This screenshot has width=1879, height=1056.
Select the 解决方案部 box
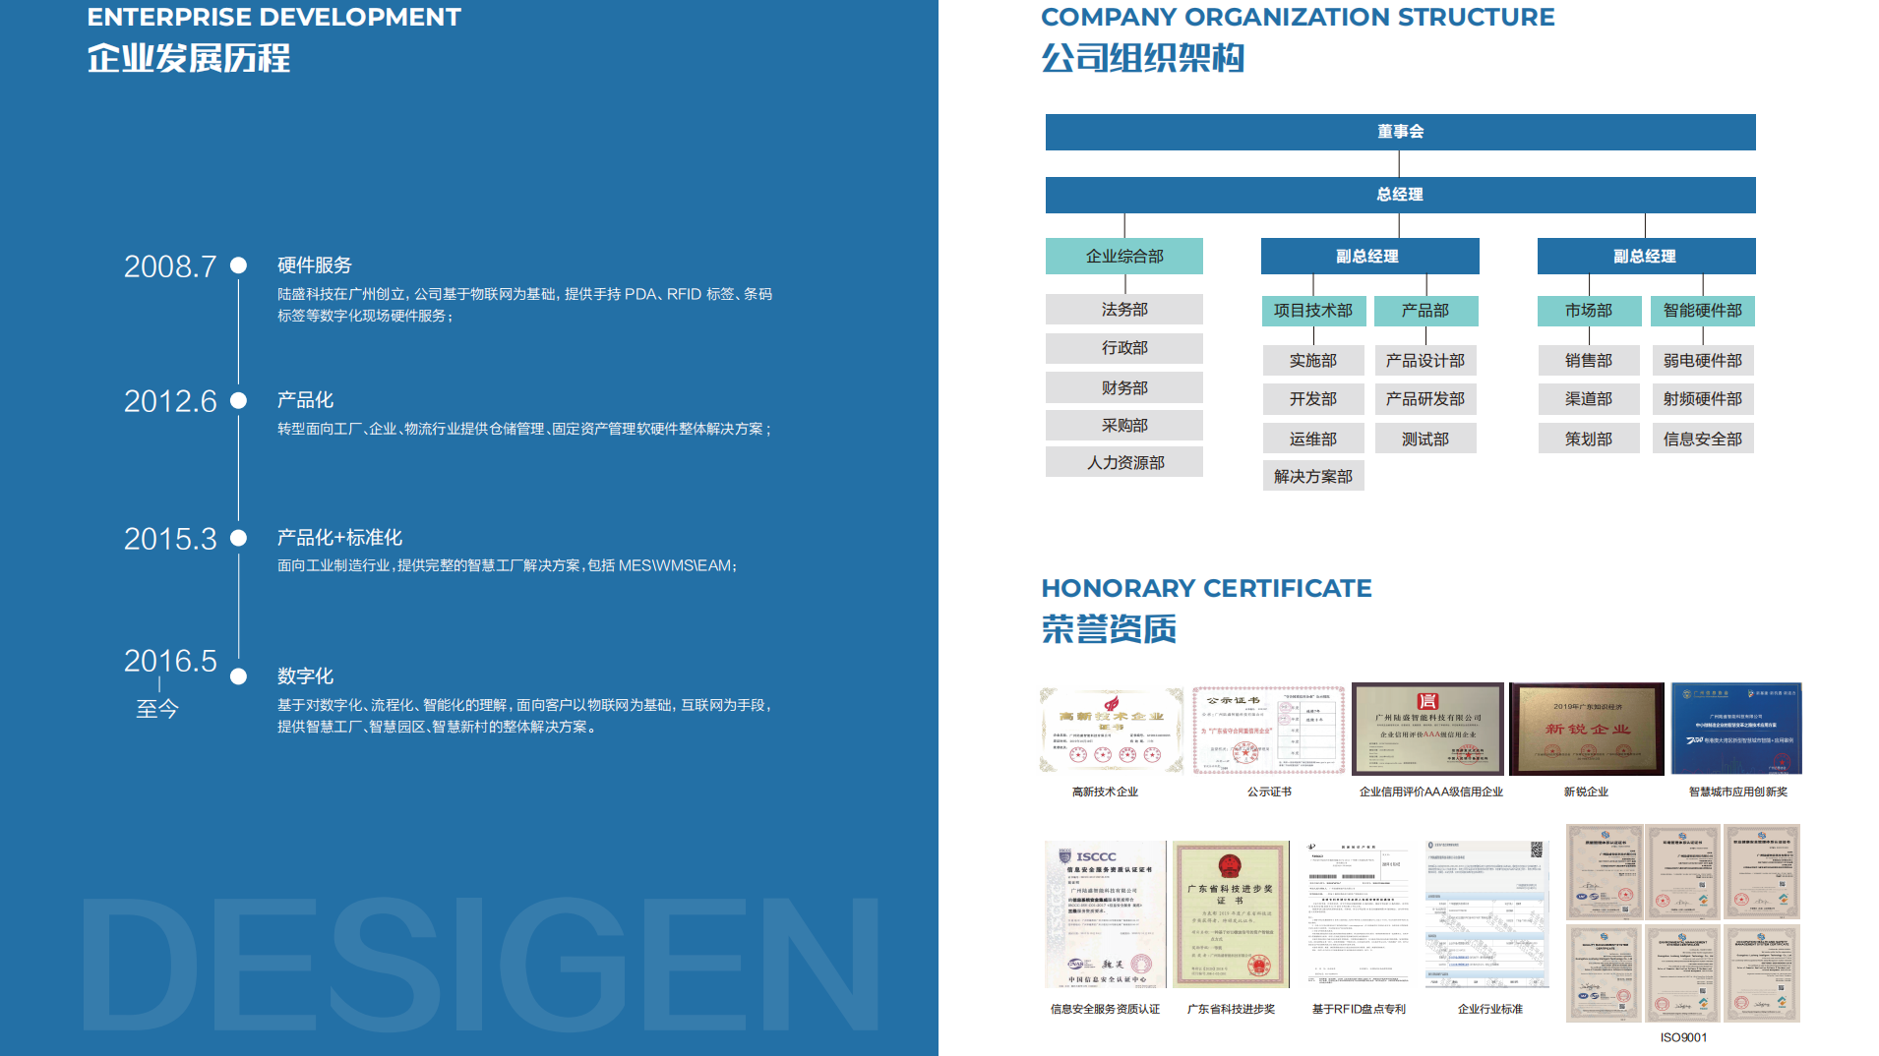click(1312, 476)
